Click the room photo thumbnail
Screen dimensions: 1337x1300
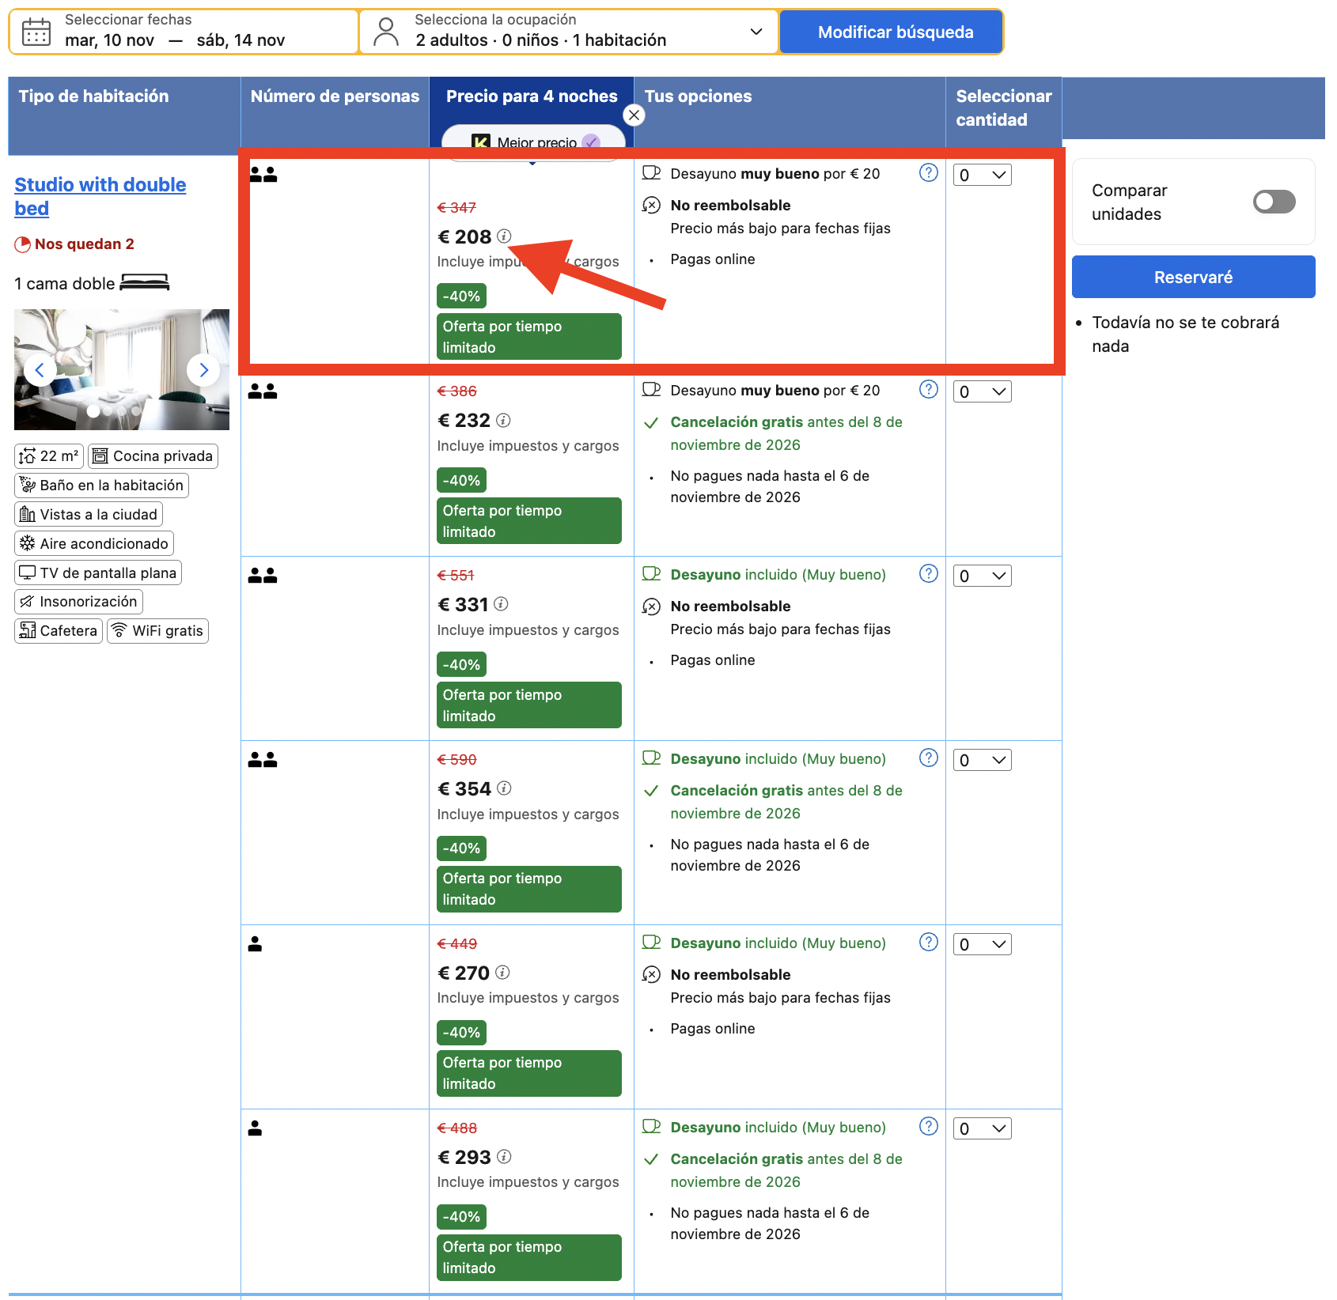point(122,369)
